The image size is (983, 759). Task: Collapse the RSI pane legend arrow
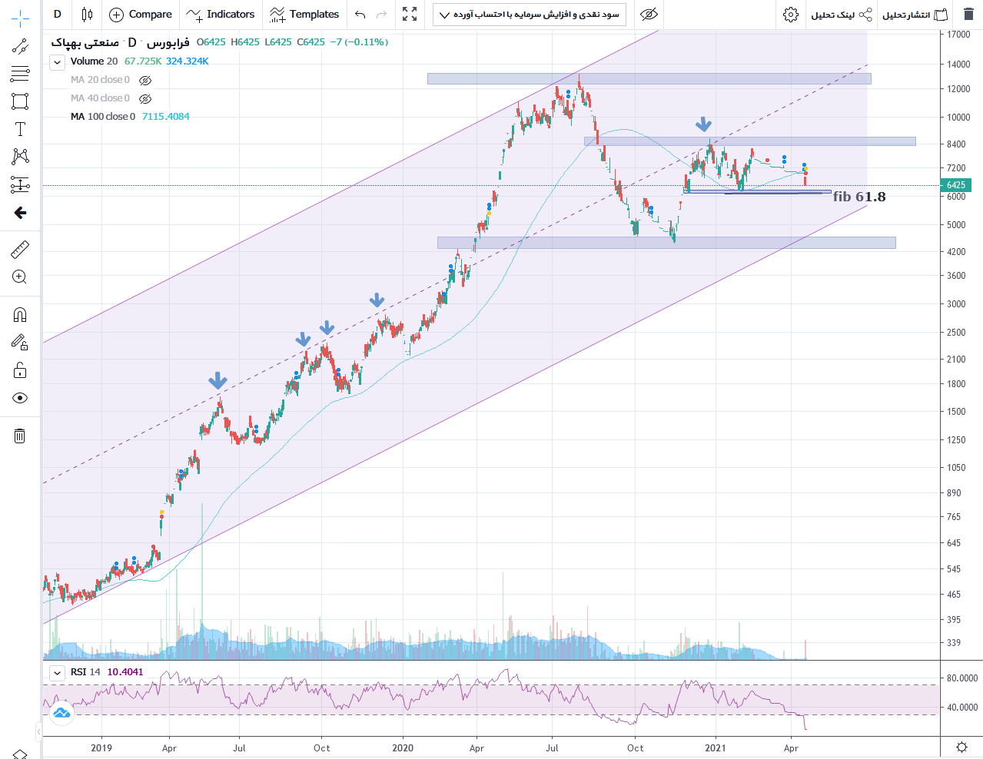(x=57, y=673)
